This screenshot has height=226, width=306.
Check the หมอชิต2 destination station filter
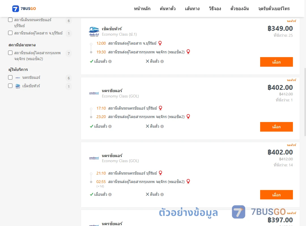(10, 53)
